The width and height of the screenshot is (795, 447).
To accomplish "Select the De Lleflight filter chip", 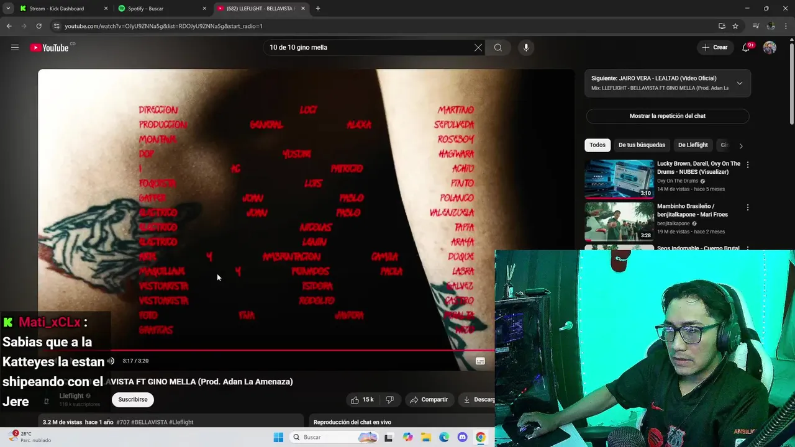I will pos(693,145).
